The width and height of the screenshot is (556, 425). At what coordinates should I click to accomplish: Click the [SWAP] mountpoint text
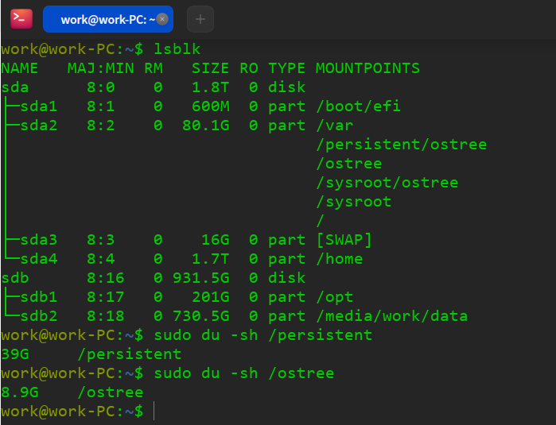point(344,240)
